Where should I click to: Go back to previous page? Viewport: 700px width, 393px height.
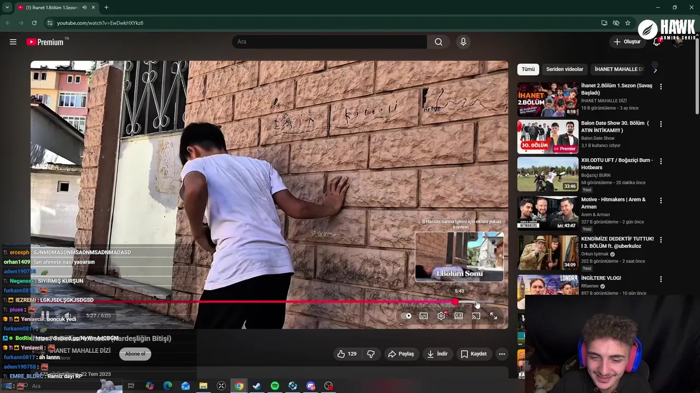pyautogui.click(x=8, y=23)
